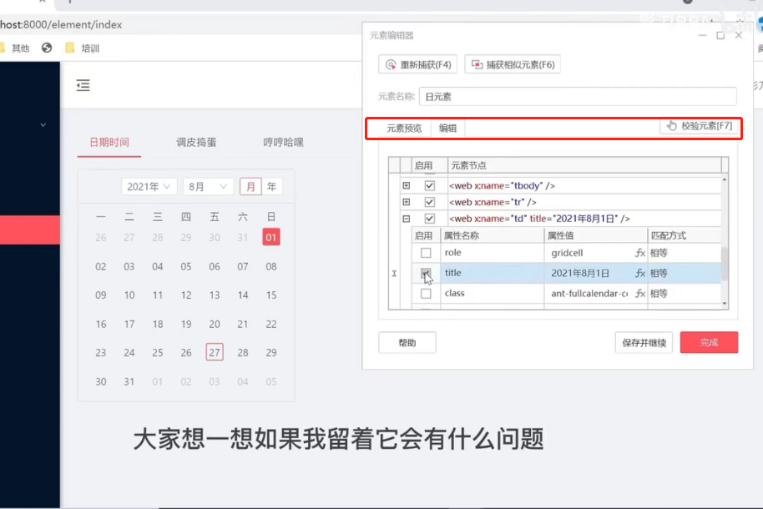Click the red 完成 button

click(x=709, y=343)
